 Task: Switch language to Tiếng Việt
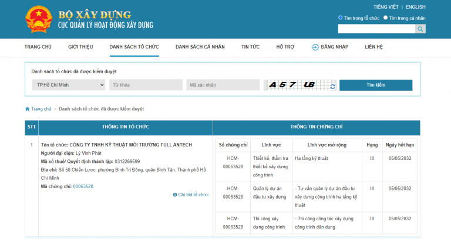386,7
